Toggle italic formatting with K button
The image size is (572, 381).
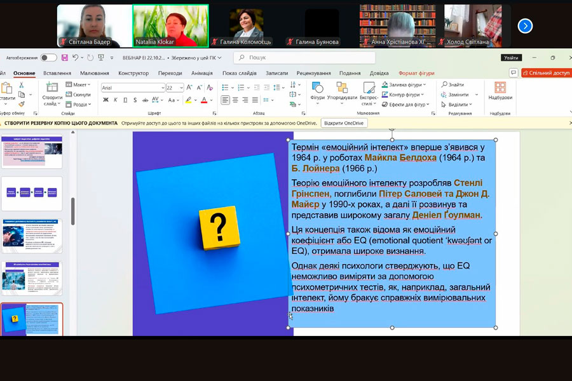pyautogui.click(x=115, y=100)
